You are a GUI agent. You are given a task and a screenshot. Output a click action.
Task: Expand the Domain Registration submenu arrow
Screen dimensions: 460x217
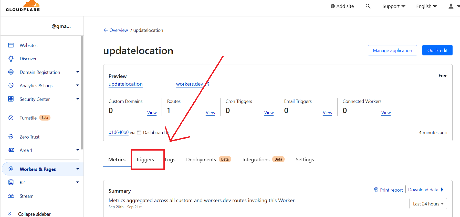(78, 72)
